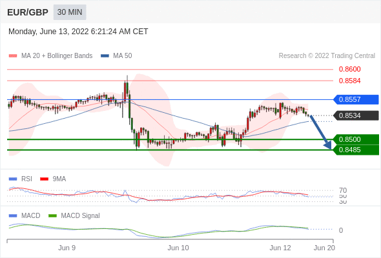Click the RSI 70 level label
This screenshot has height=258, width=381.
coord(343,190)
